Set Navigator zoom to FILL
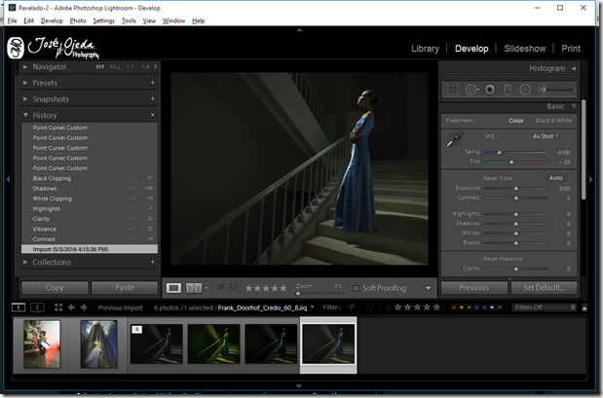The width and height of the screenshot is (603, 398). point(115,67)
